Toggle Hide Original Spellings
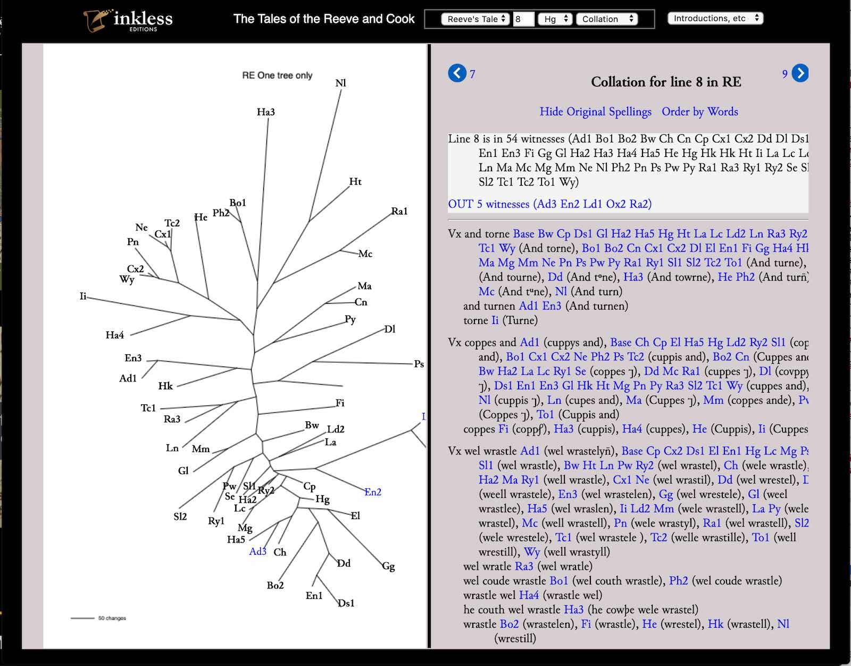The height and width of the screenshot is (666, 851). 595,112
